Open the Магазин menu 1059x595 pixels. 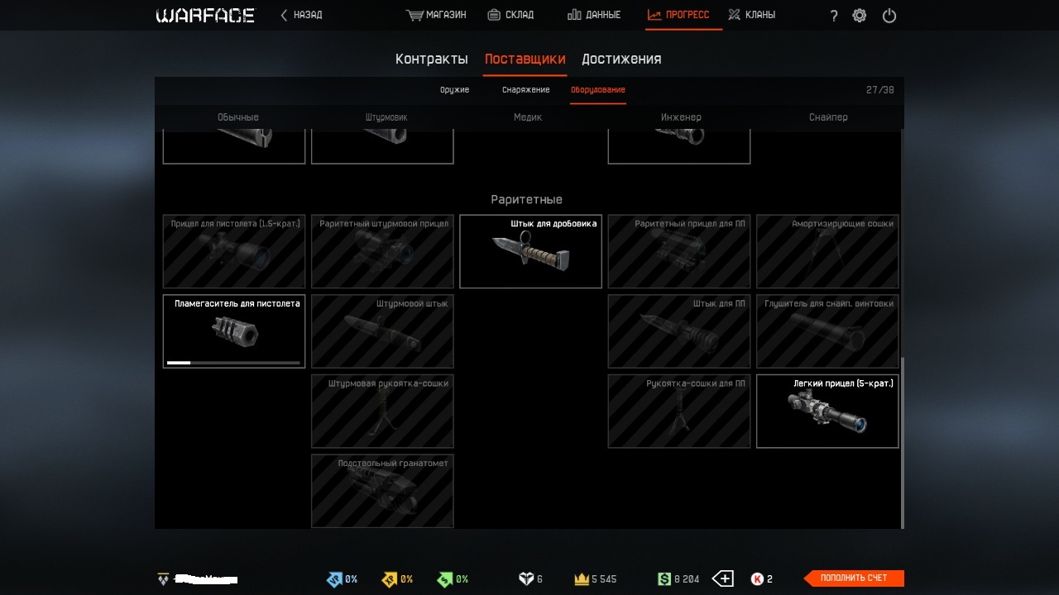pos(436,15)
